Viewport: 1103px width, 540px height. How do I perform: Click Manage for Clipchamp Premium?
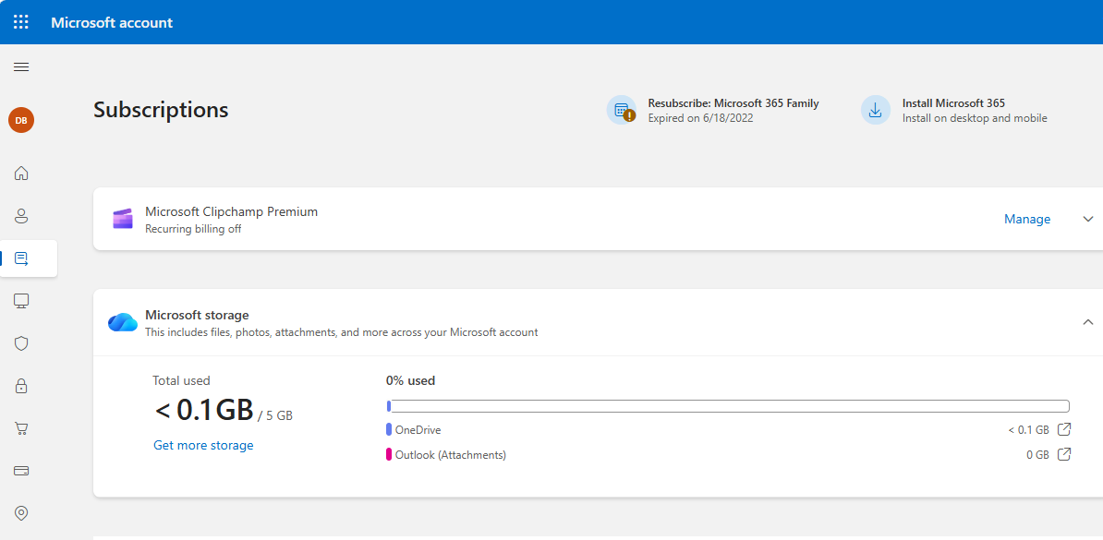tap(1027, 220)
